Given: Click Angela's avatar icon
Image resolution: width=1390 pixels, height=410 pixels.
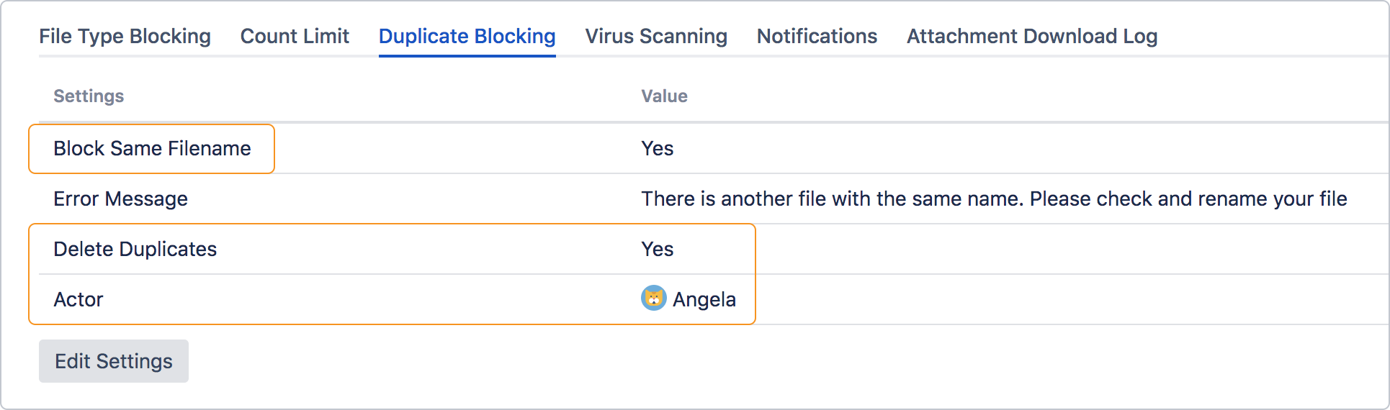Looking at the screenshot, I should tap(653, 298).
